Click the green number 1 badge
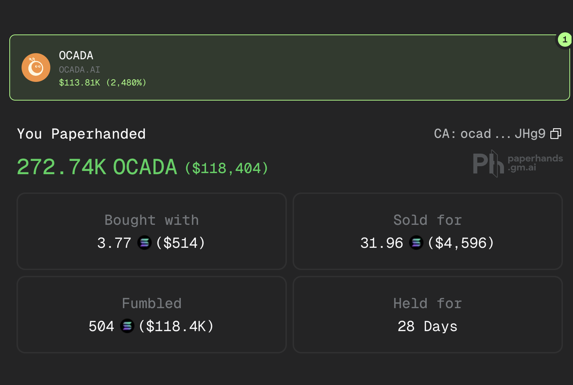 point(565,40)
